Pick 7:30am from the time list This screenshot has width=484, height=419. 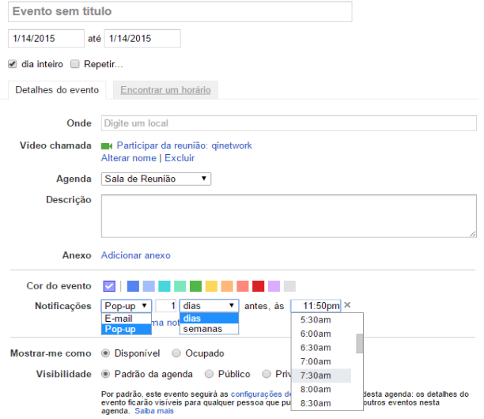click(x=316, y=375)
